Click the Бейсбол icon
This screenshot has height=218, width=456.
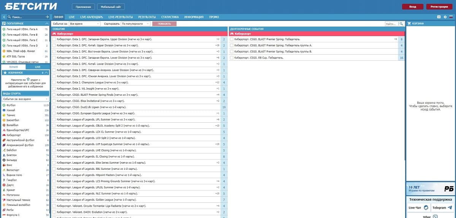(4, 150)
